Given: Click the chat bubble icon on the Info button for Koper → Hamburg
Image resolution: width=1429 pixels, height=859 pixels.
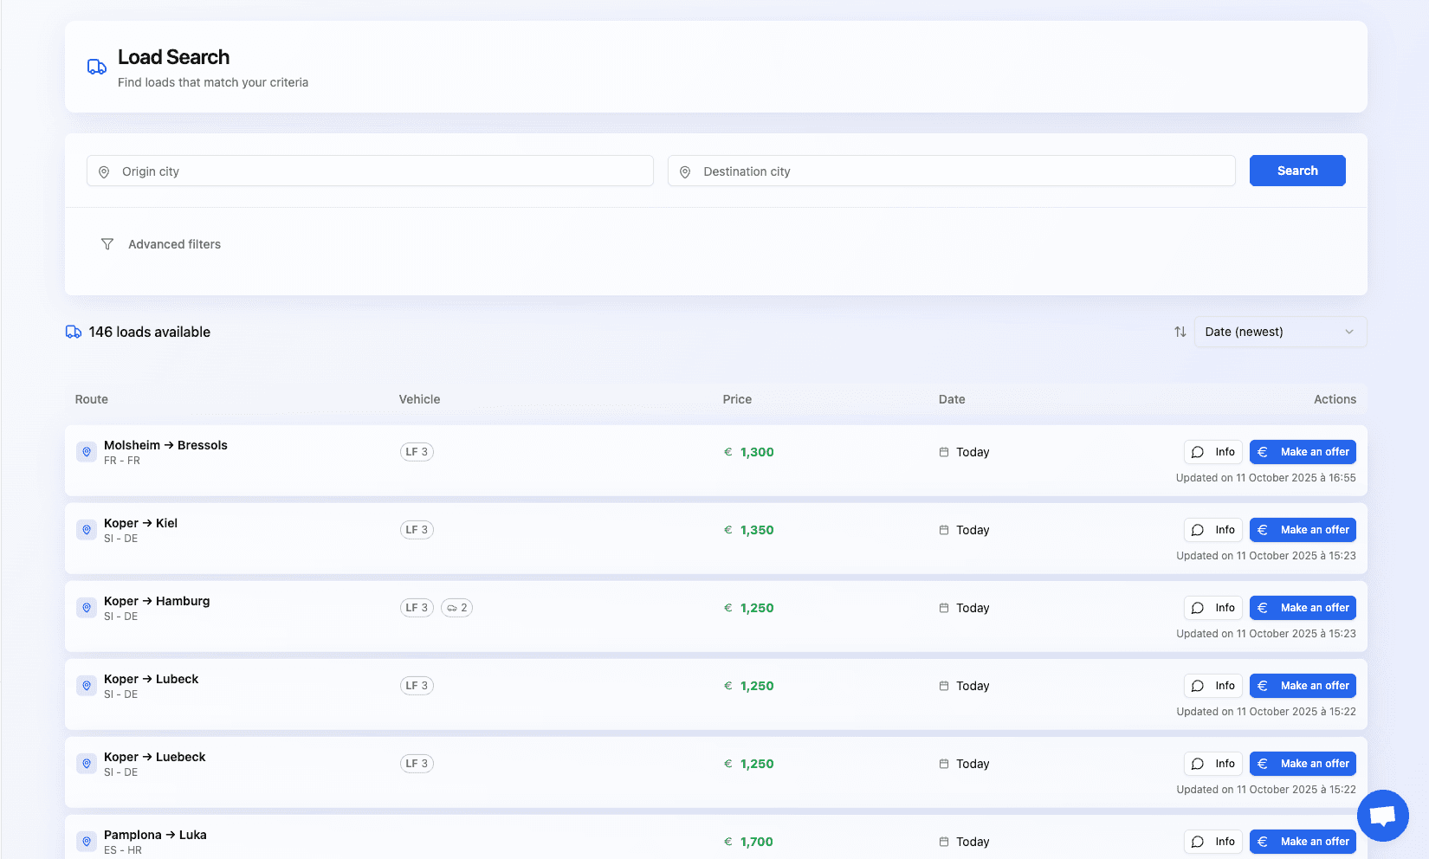Looking at the screenshot, I should [1198, 607].
